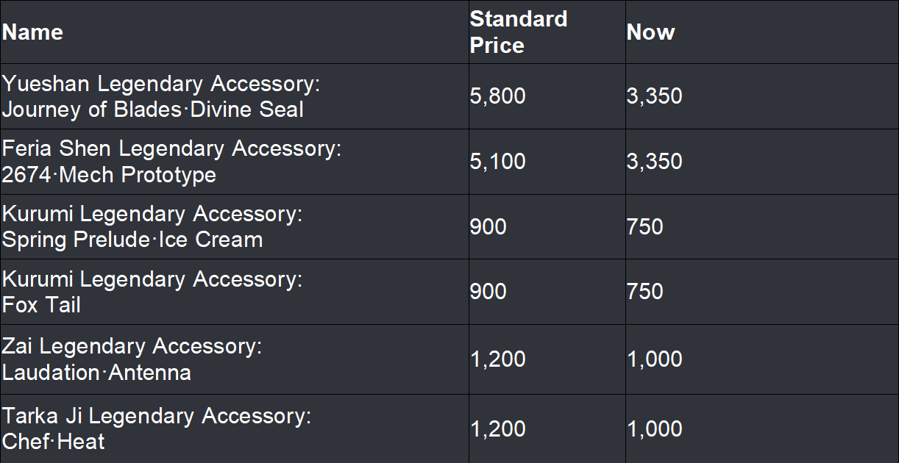Select Zai's 1,200 standard price cell
This screenshot has width=899, height=463.
498,359
